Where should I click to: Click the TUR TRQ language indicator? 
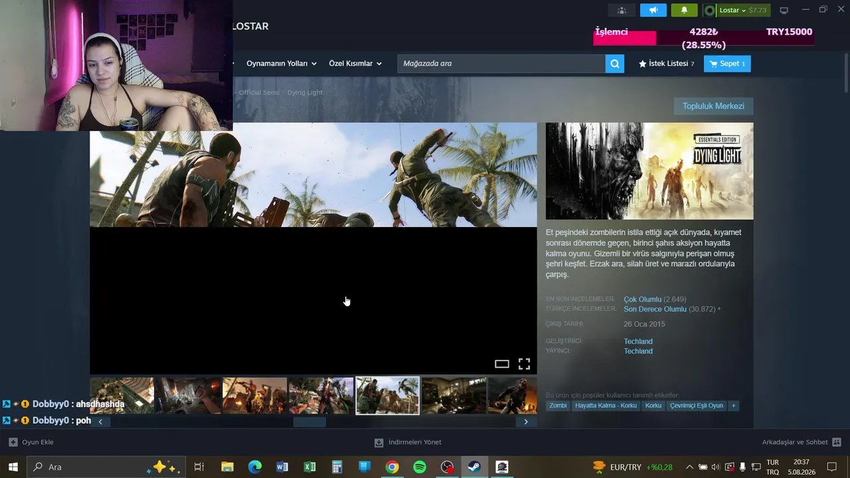(773, 467)
